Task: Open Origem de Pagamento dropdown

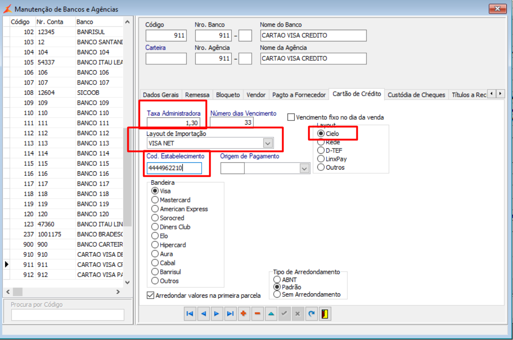Action: 304,168
